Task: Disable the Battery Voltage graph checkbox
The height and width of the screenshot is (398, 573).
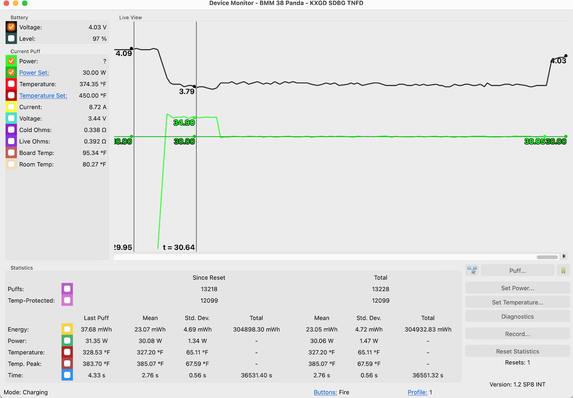Action: point(11,27)
